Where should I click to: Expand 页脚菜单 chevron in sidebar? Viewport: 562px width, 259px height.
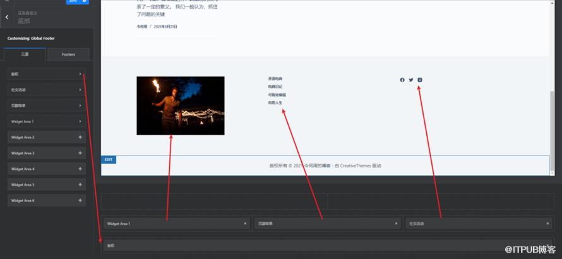80,106
